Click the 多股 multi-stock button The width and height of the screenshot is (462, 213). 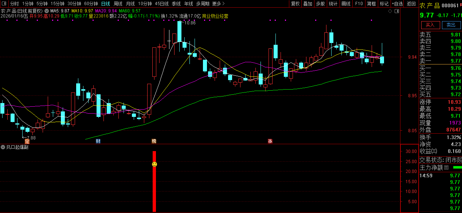[320, 4]
